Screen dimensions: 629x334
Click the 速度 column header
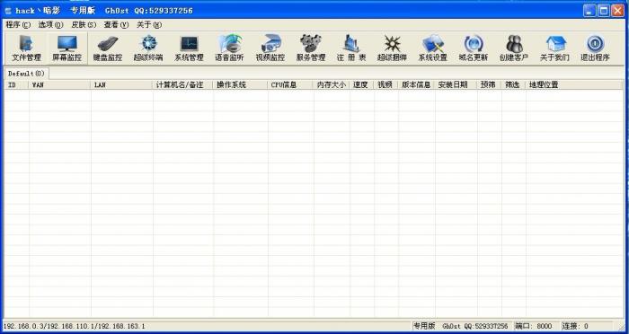362,85
